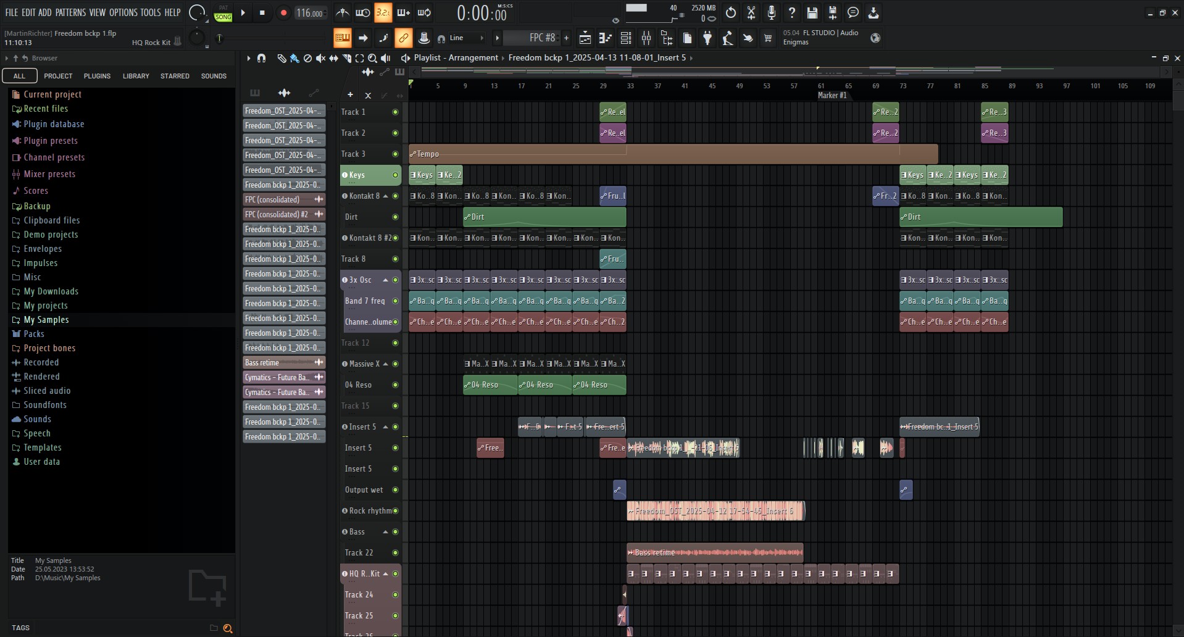1184x637 pixels.
Task: Select the Draw pencil tool in Playlist
Action: pos(281,58)
